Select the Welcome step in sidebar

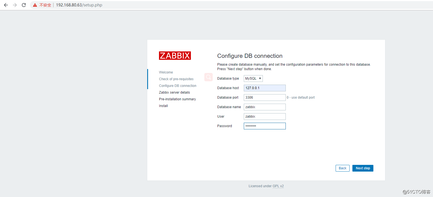pyautogui.click(x=166, y=72)
